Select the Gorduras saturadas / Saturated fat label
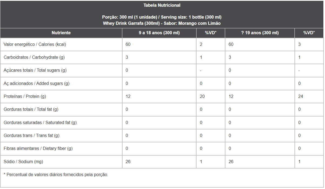 (x=40, y=122)
